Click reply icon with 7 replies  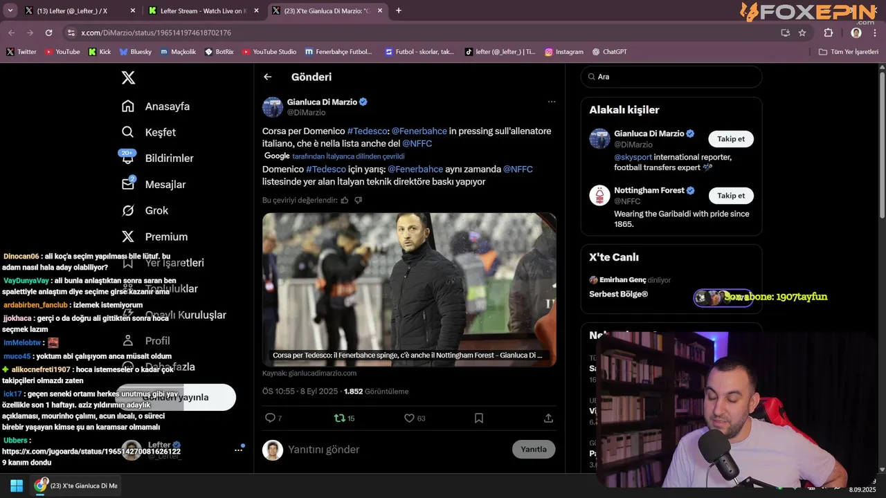click(x=273, y=418)
